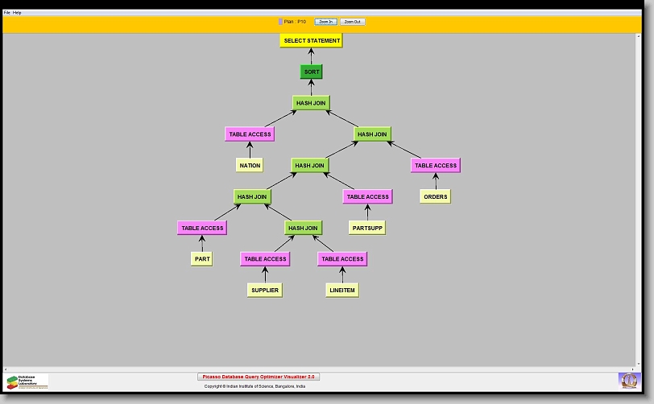Open the File menu

(x=7, y=13)
